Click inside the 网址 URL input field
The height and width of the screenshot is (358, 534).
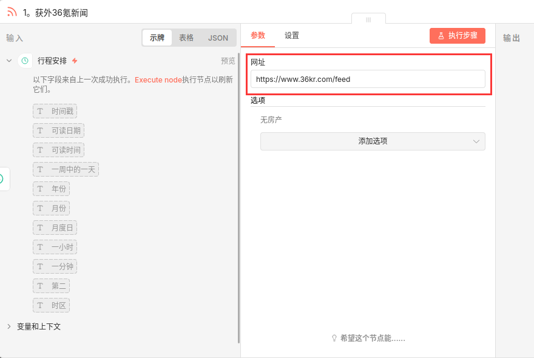pos(367,79)
